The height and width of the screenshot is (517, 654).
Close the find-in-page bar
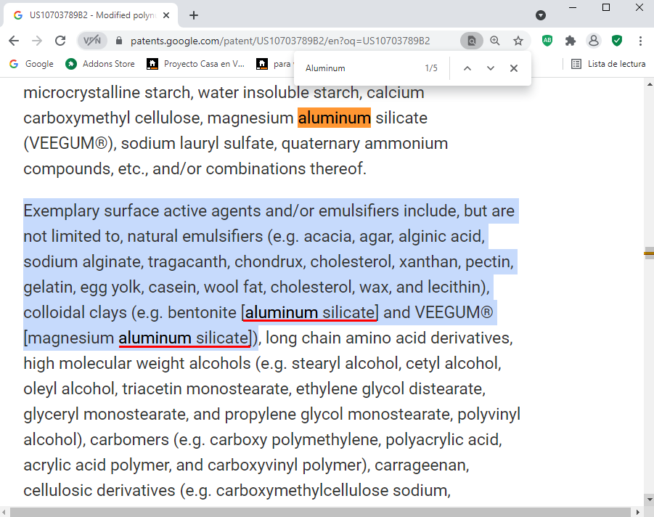[x=514, y=68]
